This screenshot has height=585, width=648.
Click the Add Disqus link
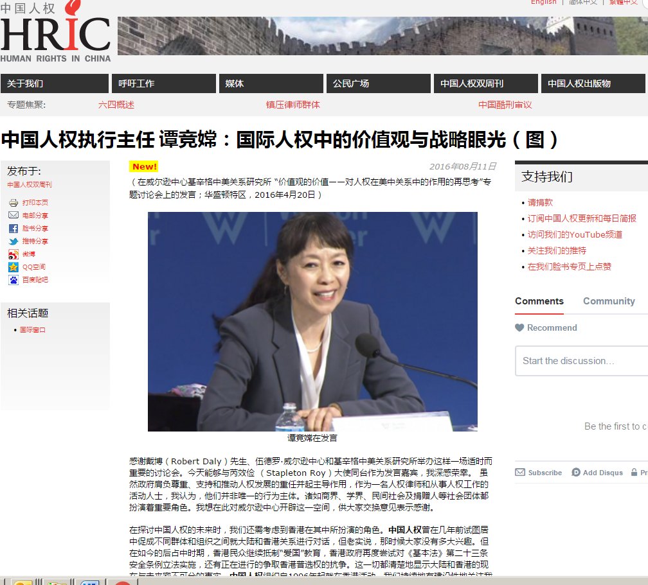coord(597,473)
